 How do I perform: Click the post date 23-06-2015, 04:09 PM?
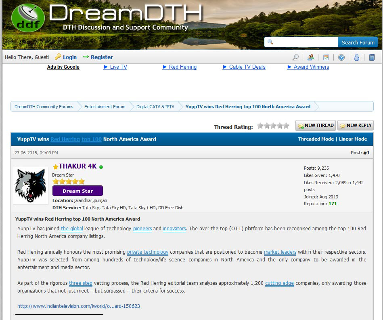pyautogui.click(x=36, y=153)
